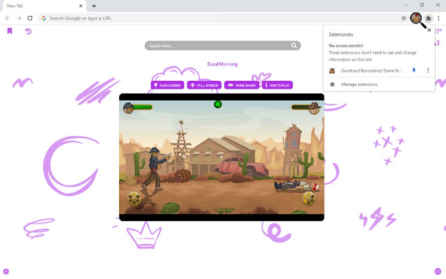The height and width of the screenshot is (279, 446).
Task: Open the purple apps grid icon
Action: pyautogui.click(x=438, y=271)
